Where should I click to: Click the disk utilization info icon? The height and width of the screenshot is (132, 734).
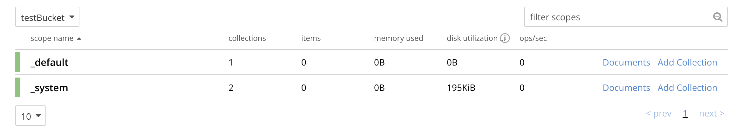point(505,38)
